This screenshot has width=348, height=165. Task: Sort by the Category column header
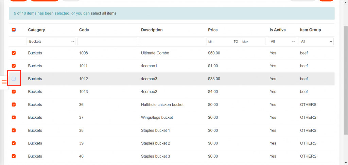point(36,30)
